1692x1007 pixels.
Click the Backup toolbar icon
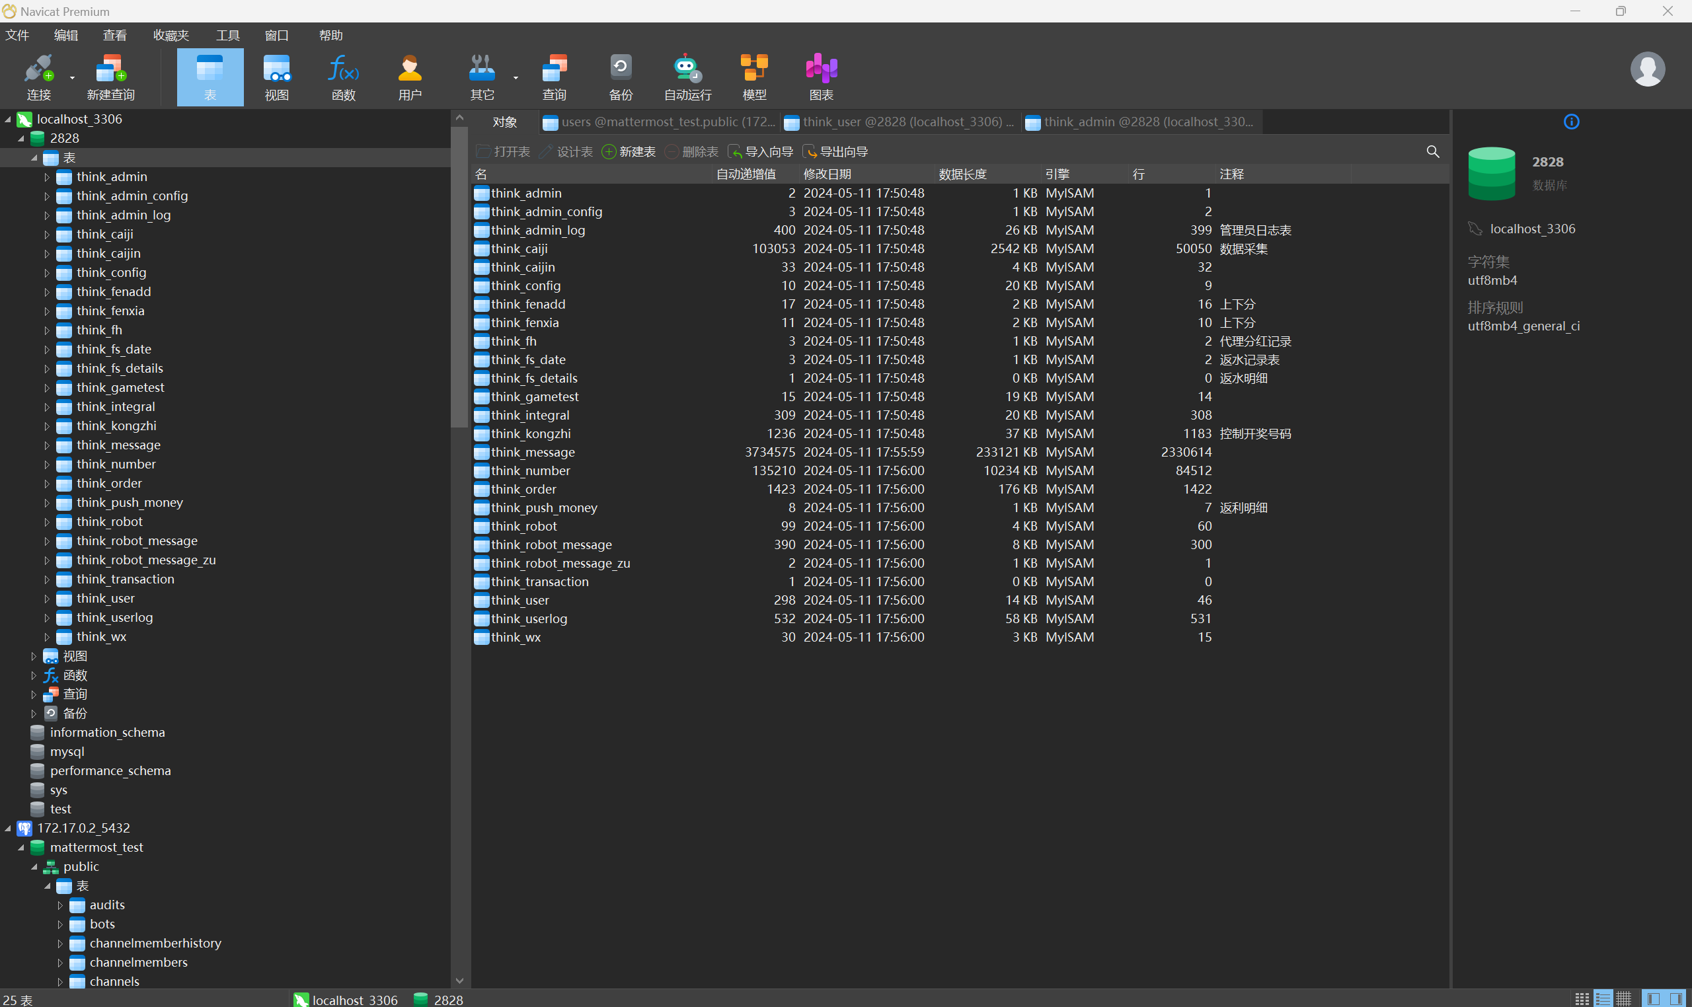pyautogui.click(x=621, y=77)
